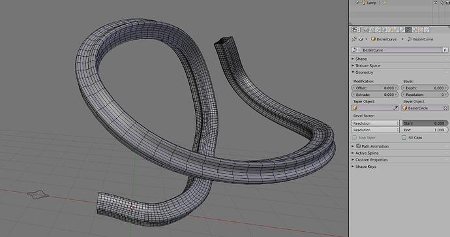Image resolution: width=450 pixels, height=237 pixels.
Task: Pick taper object with the eyedropper icon
Action: [395, 108]
